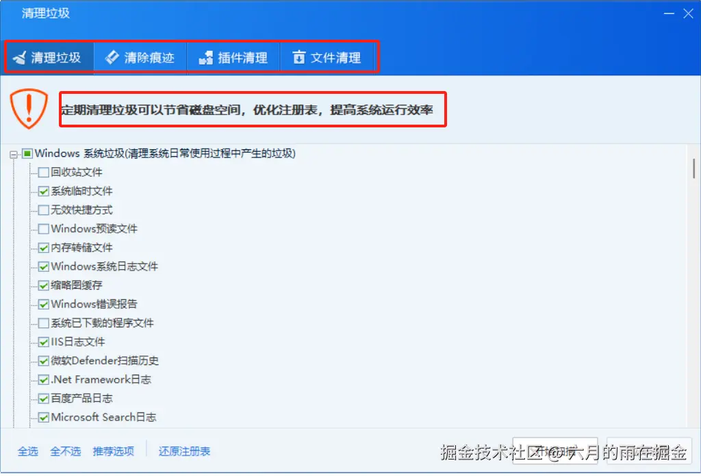Uncheck 系统临时文件 option
The width and height of the screenshot is (701, 476).
pyautogui.click(x=43, y=192)
